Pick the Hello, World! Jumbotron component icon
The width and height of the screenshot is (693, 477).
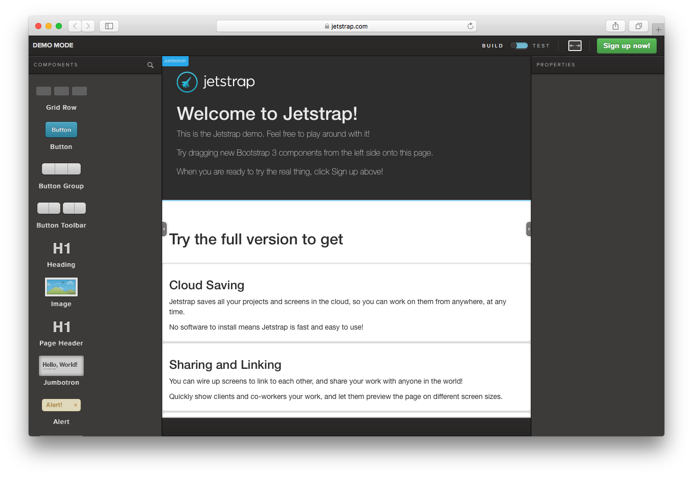(61, 365)
